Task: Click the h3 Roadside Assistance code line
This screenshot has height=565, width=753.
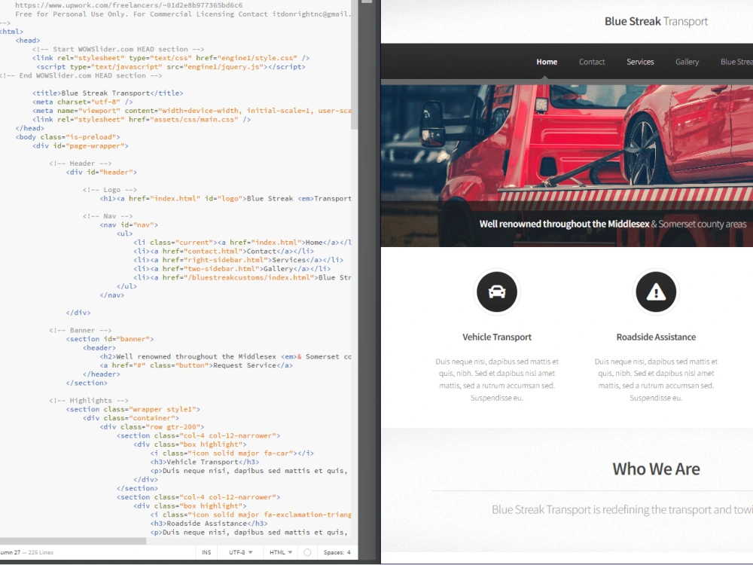Action: (209, 524)
